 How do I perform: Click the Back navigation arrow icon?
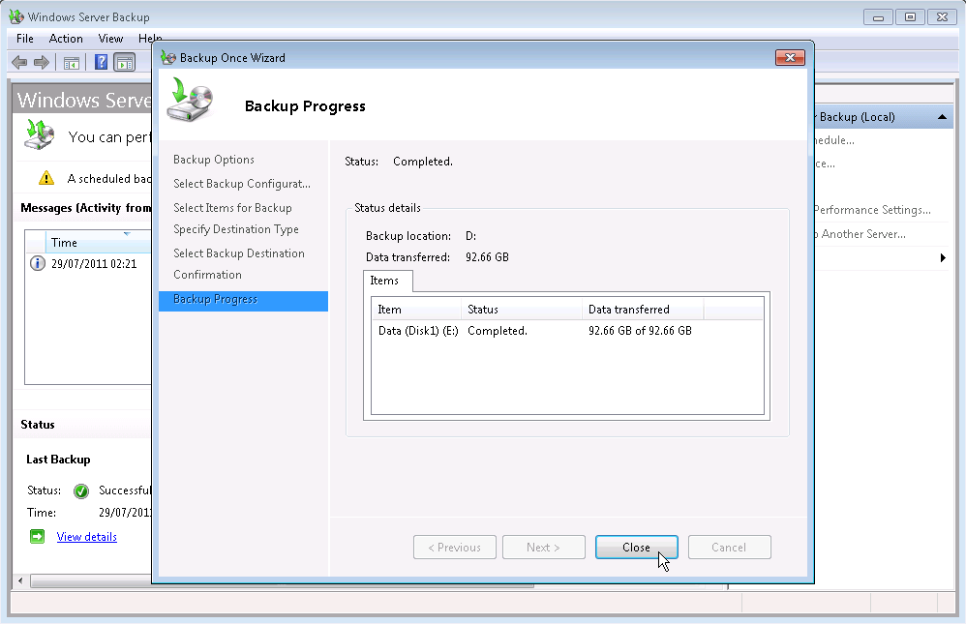[19, 62]
